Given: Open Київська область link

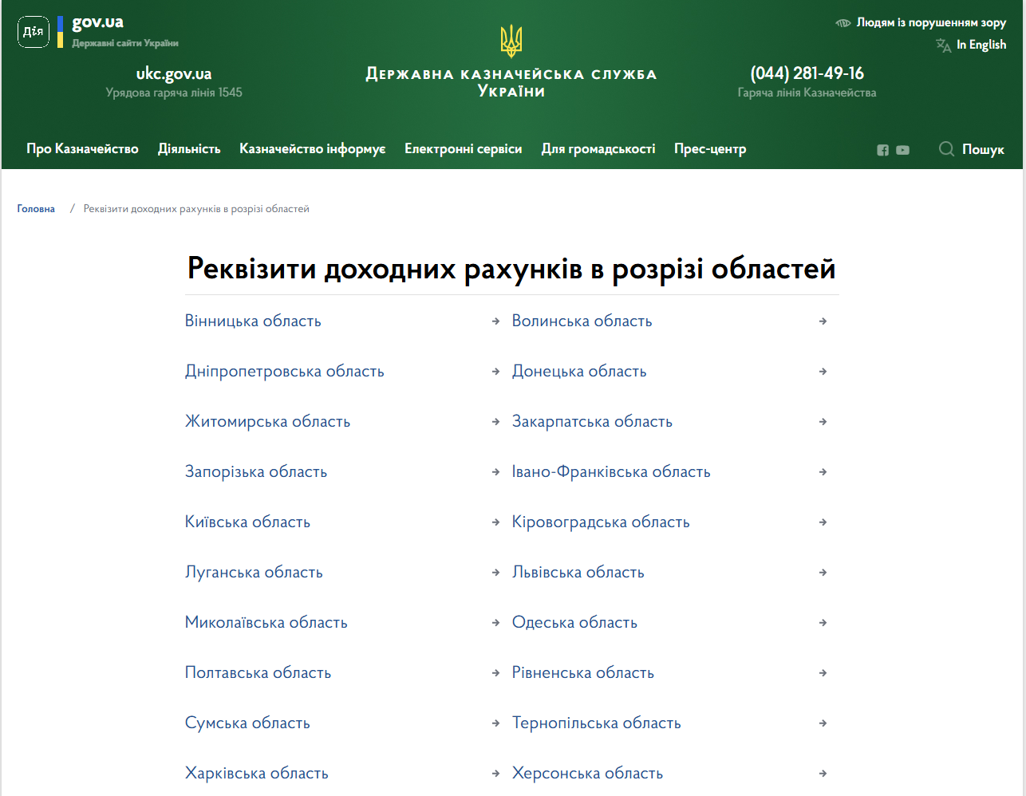Looking at the screenshot, I should click(x=247, y=522).
